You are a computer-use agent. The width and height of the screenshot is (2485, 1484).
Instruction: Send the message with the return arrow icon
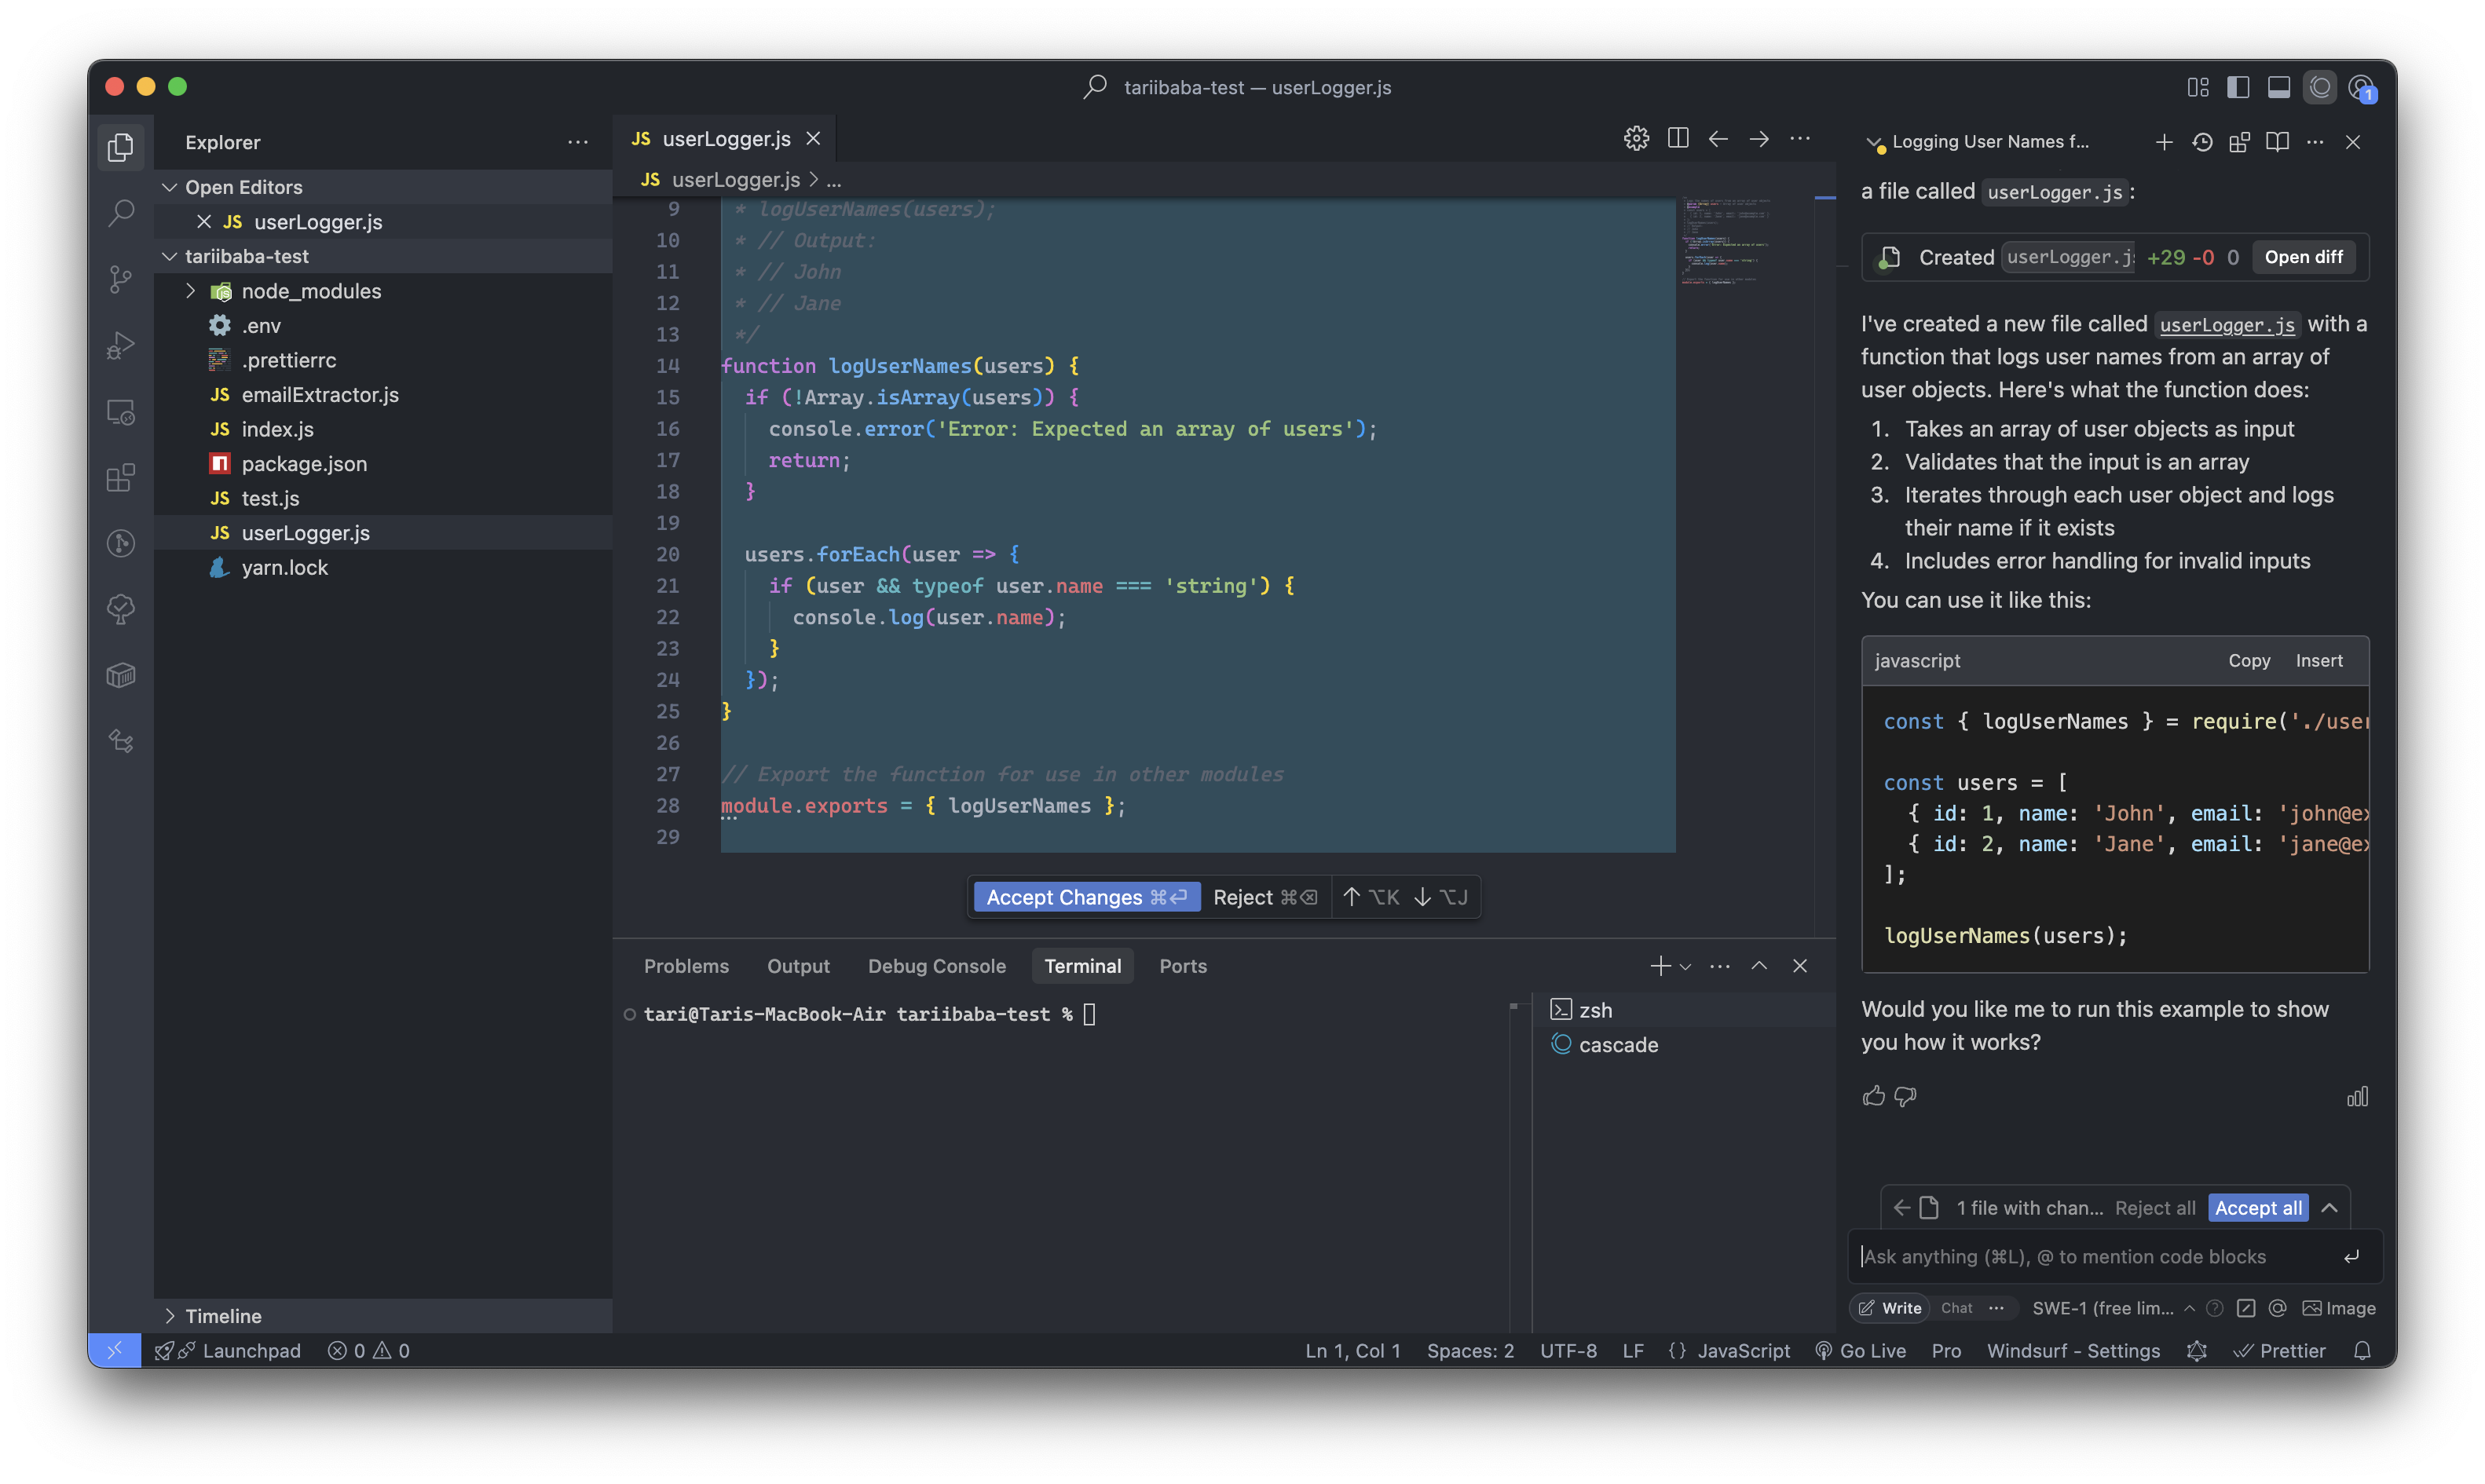tap(2351, 1256)
